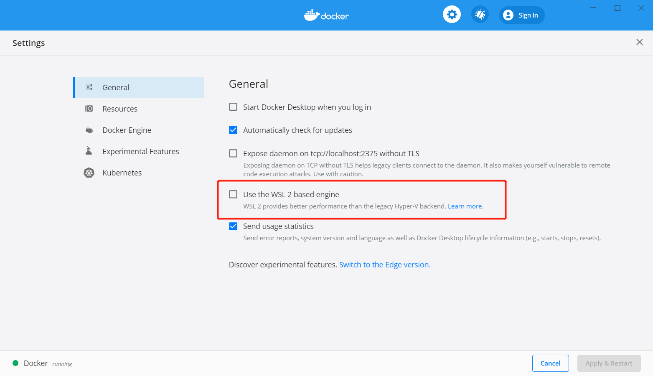Click the Experimental Features flask icon

[x=89, y=151]
